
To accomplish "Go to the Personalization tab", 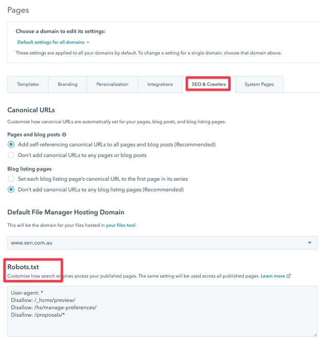I will point(112,84).
